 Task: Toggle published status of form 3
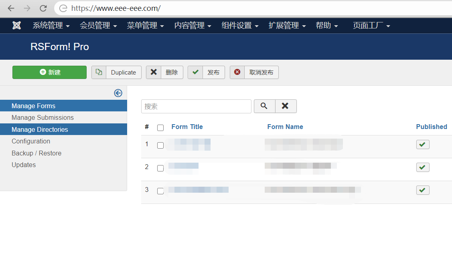pyautogui.click(x=422, y=190)
